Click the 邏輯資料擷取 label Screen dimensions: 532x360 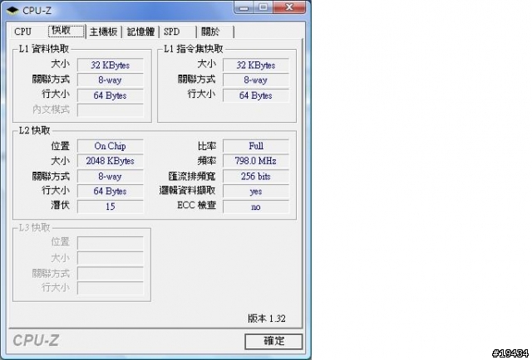(x=187, y=191)
